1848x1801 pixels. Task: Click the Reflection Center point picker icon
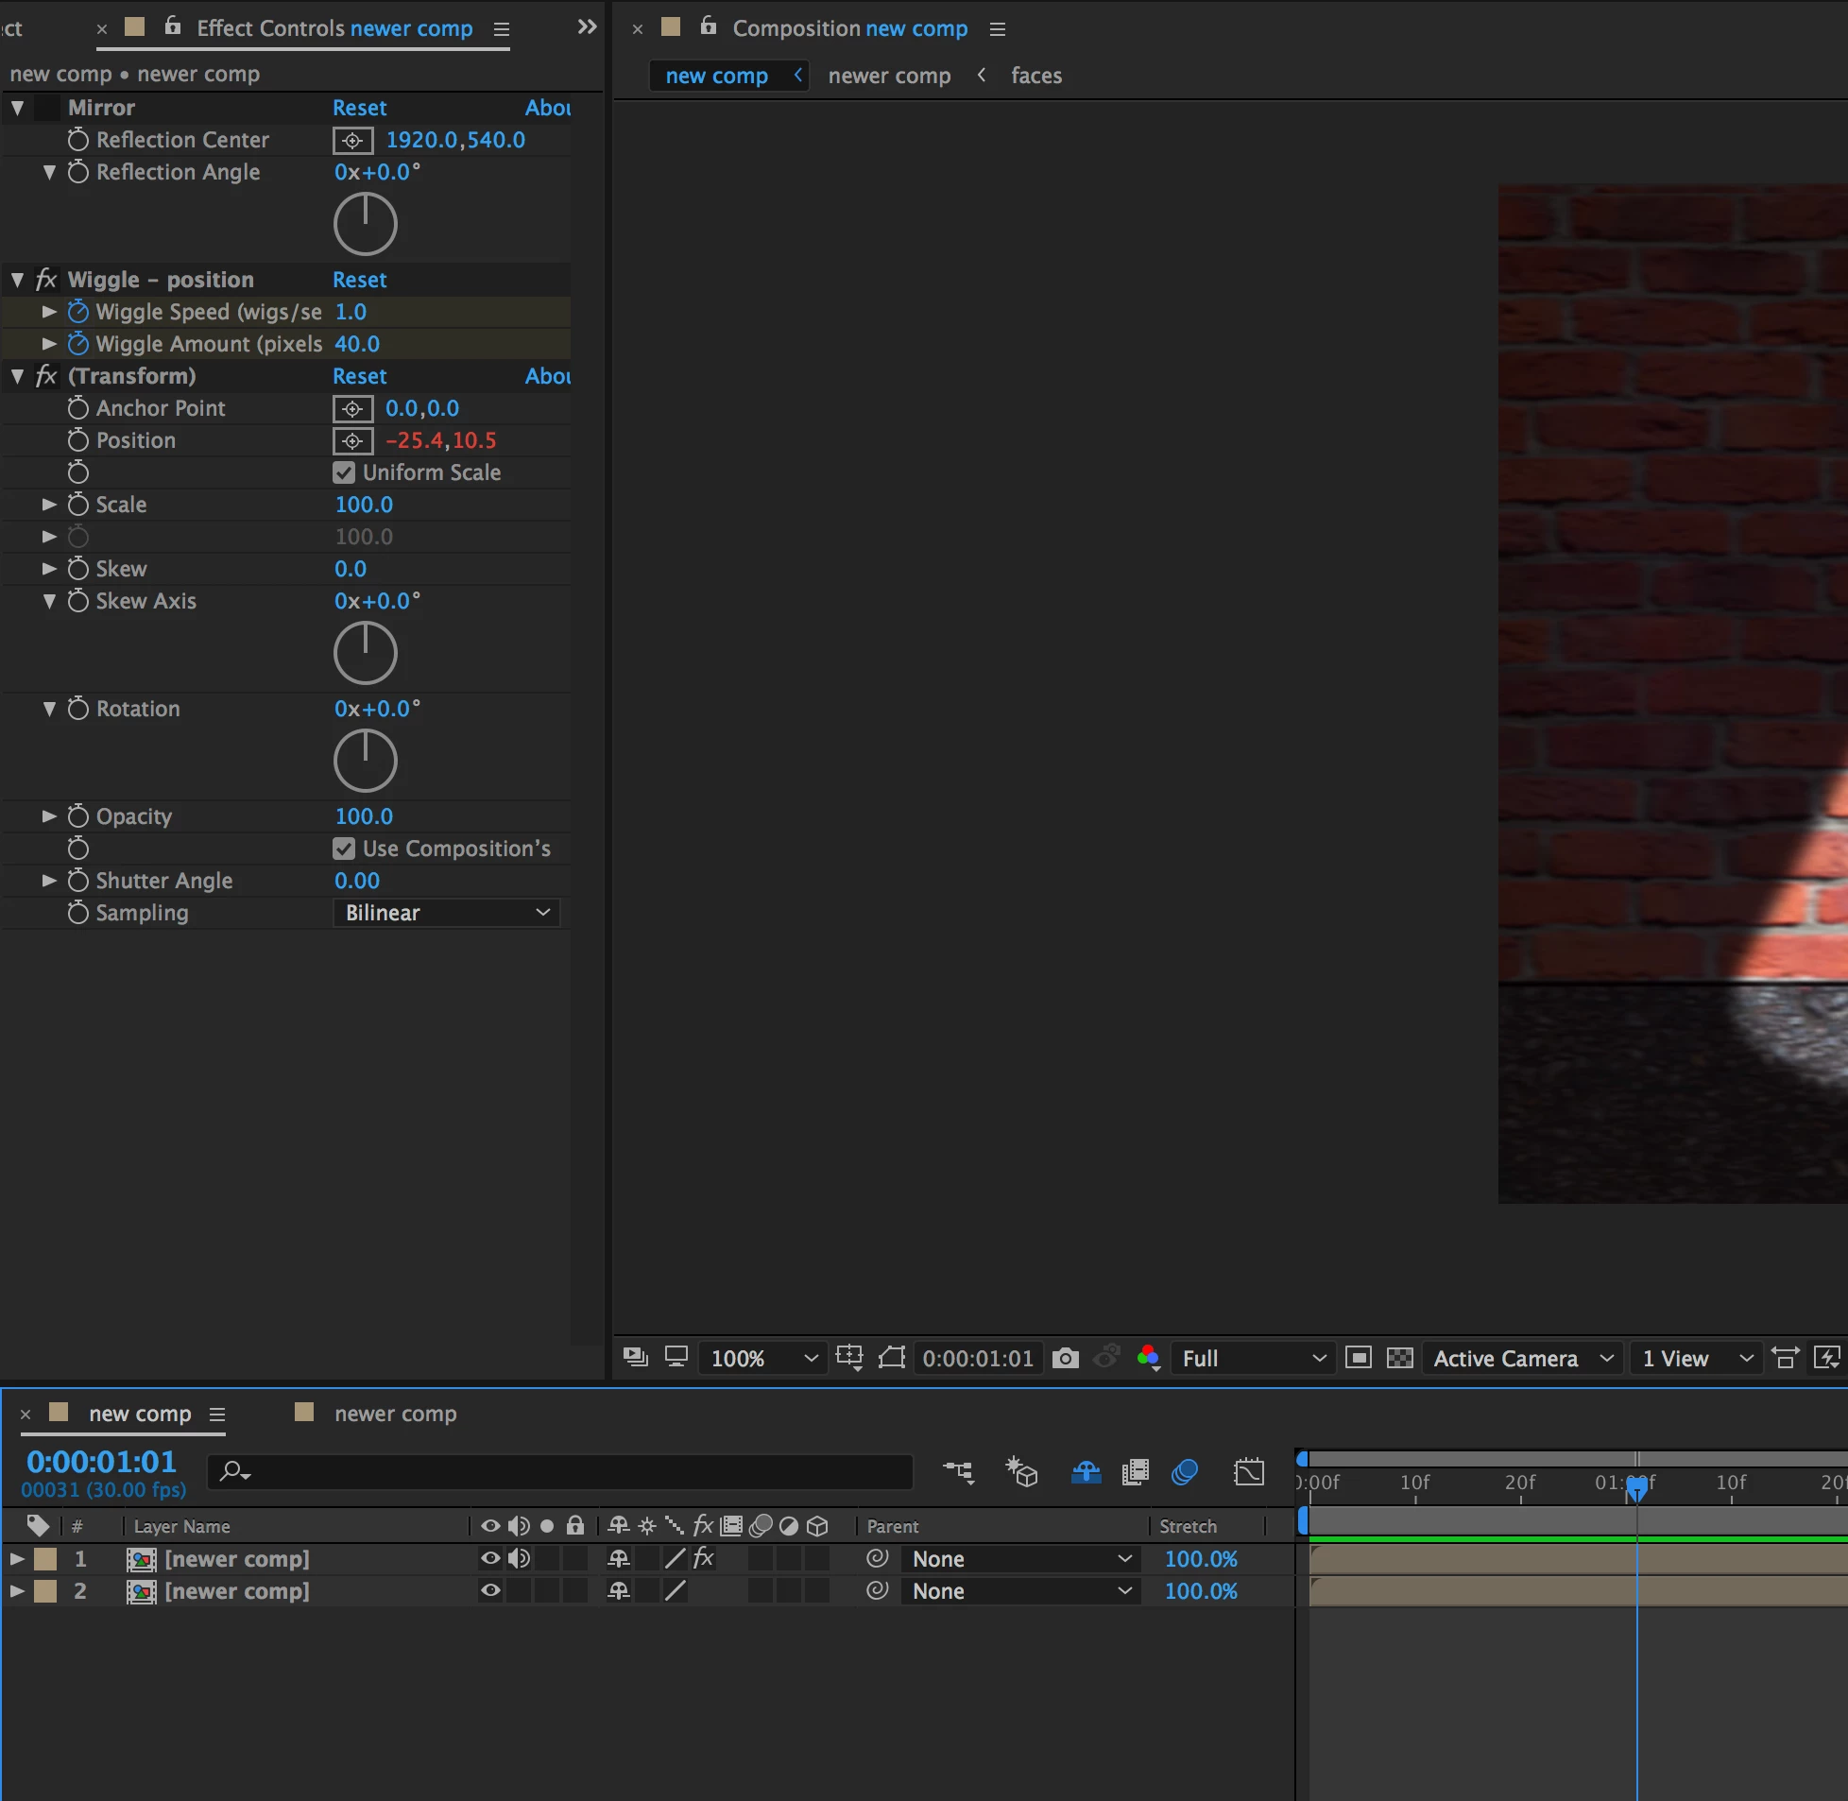click(352, 140)
